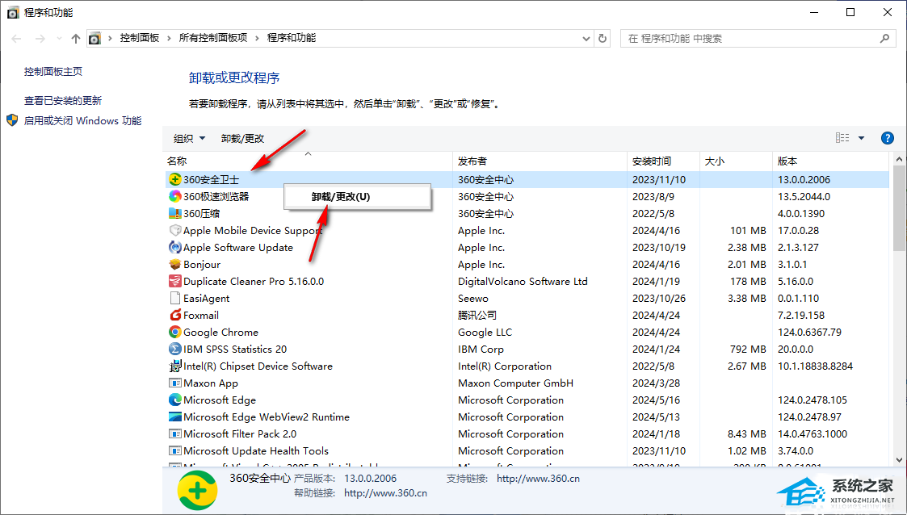Click the vertical scrollbar thumb
The height and width of the screenshot is (515, 907).
pos(898,209)
